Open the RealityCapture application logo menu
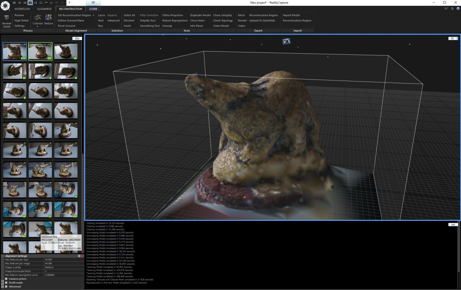 5,6
